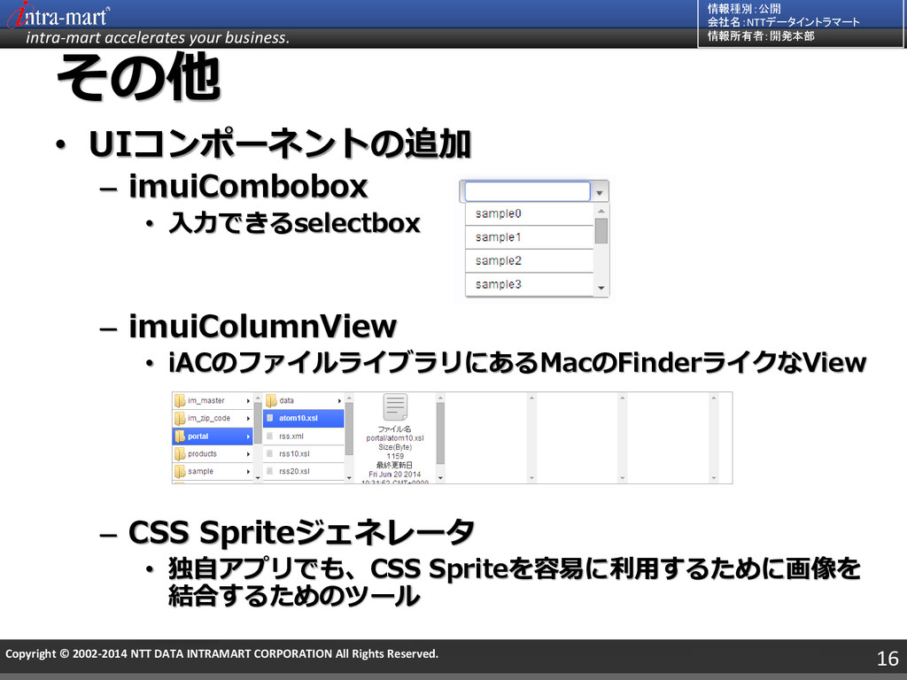Select the rss10.xsl file name
The height and width of the screenshot is (680, 907).
tap(294, 454)
